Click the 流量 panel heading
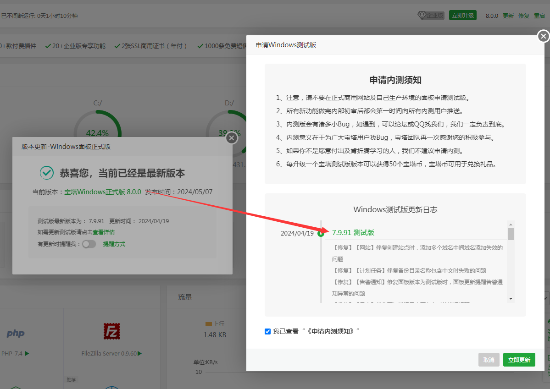The width and height of the screenshot is (550, 389). coord(185,297)
